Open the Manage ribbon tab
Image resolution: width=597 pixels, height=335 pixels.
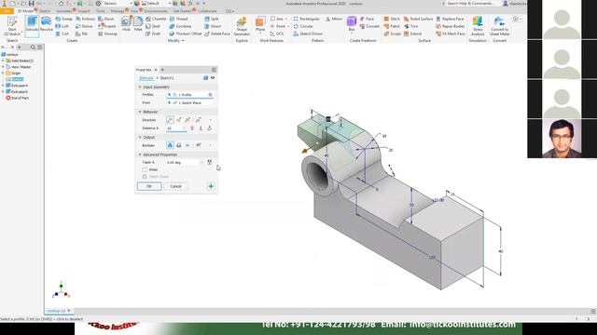coord(118,11)
